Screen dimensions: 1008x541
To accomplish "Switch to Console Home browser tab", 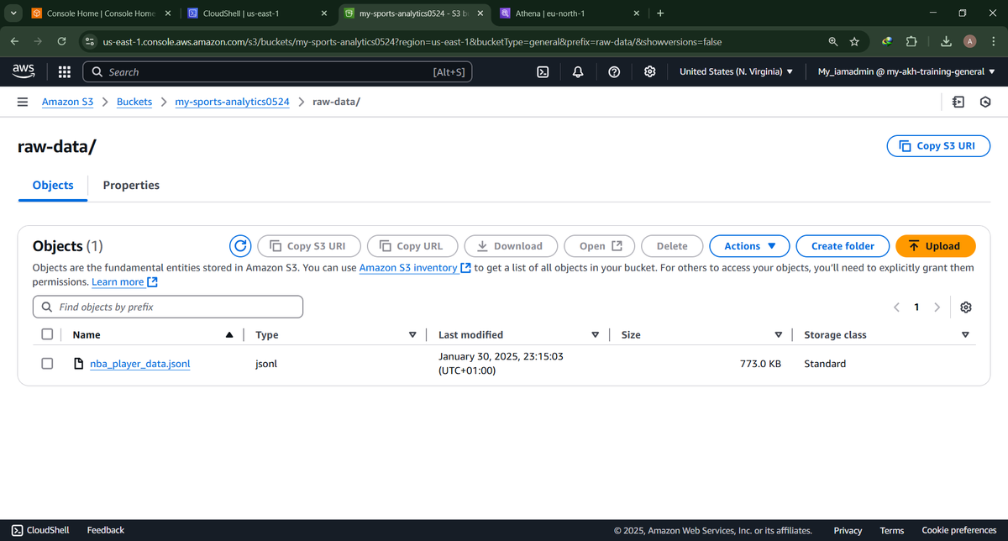I will (x=101, y=13).
